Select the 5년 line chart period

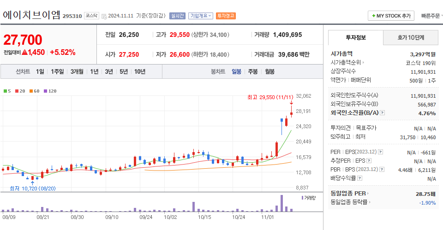pyautogui.click(x=124, y=72)
